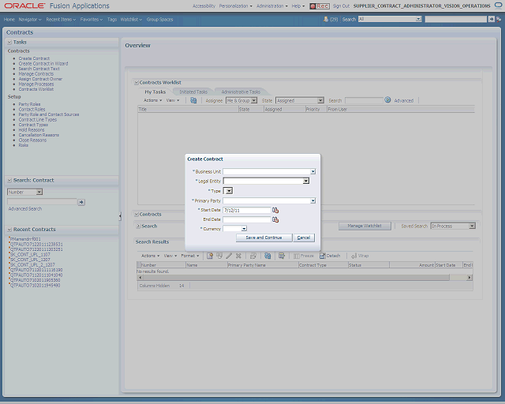Click Create icon in Search Results toolbar
505x404 pixels.
[210, 256]
